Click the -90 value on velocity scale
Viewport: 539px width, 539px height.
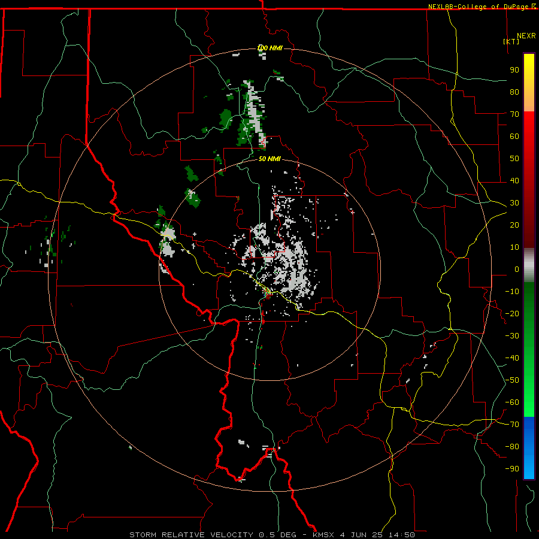click(x=512, y=469)
